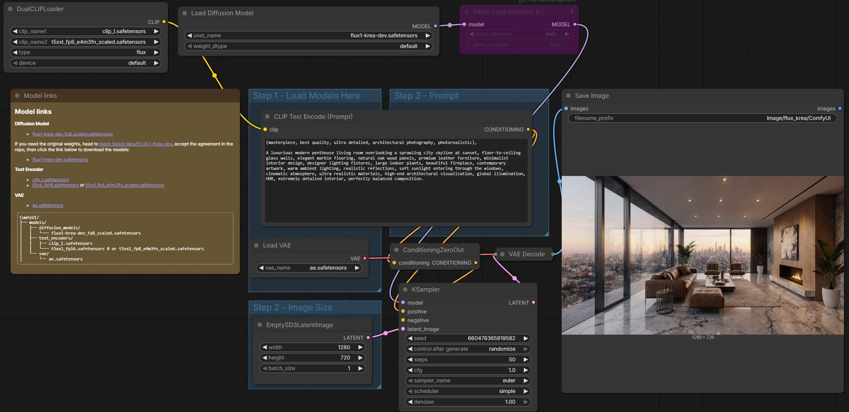The image size is (849, 412).
Task: Decrease seed with its left arrow
Action: 410,338
